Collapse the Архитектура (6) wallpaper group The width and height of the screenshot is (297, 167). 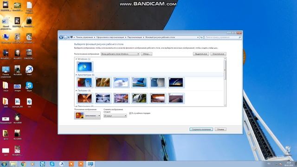(x=76, y=75)
